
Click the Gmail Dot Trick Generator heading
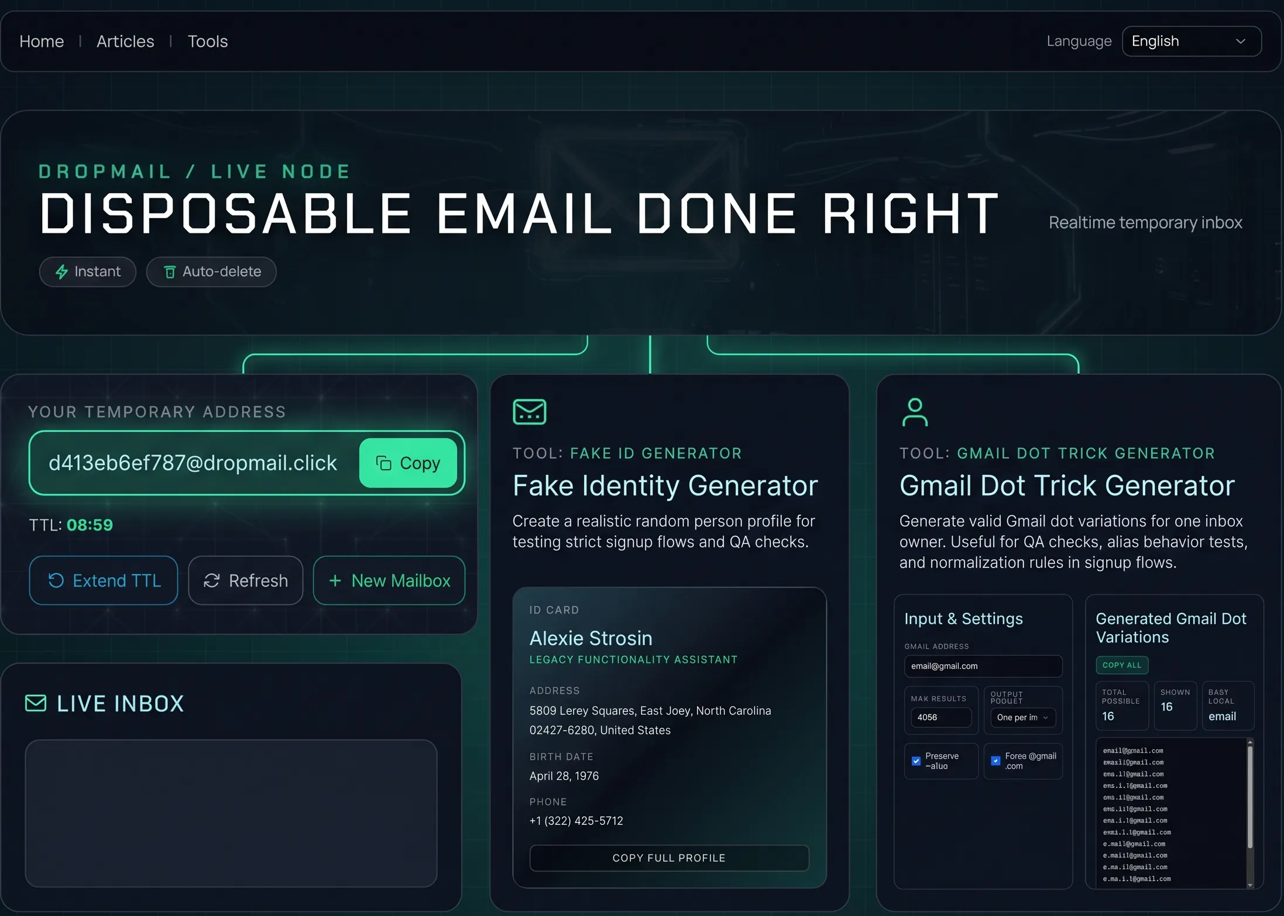point(1067,485)
